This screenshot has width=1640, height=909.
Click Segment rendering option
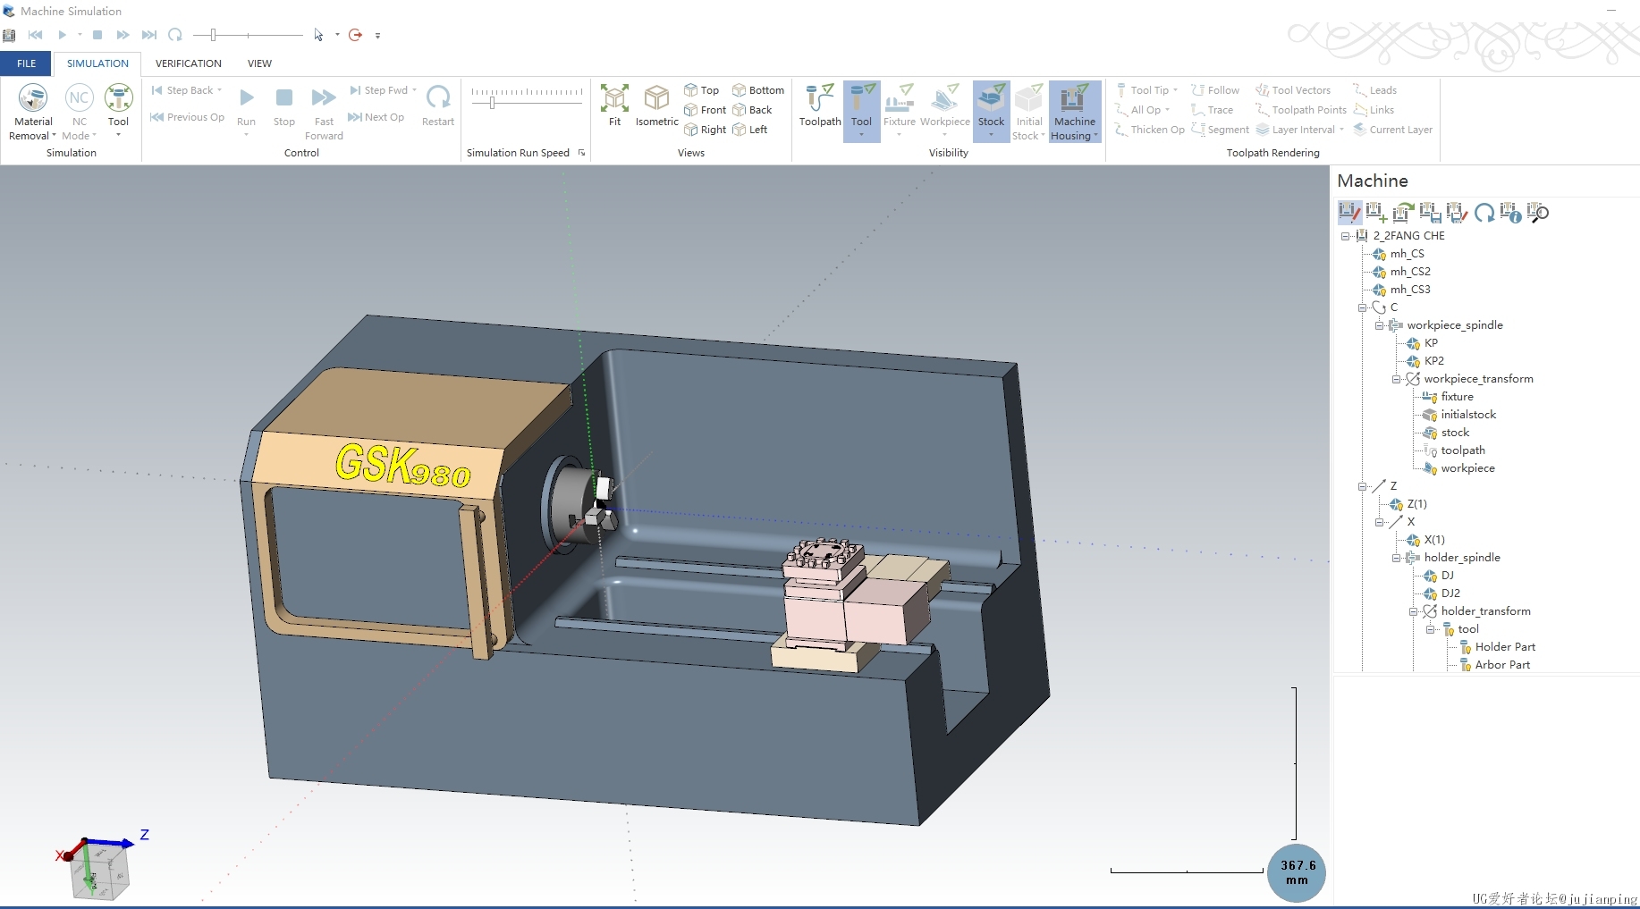1220,130
